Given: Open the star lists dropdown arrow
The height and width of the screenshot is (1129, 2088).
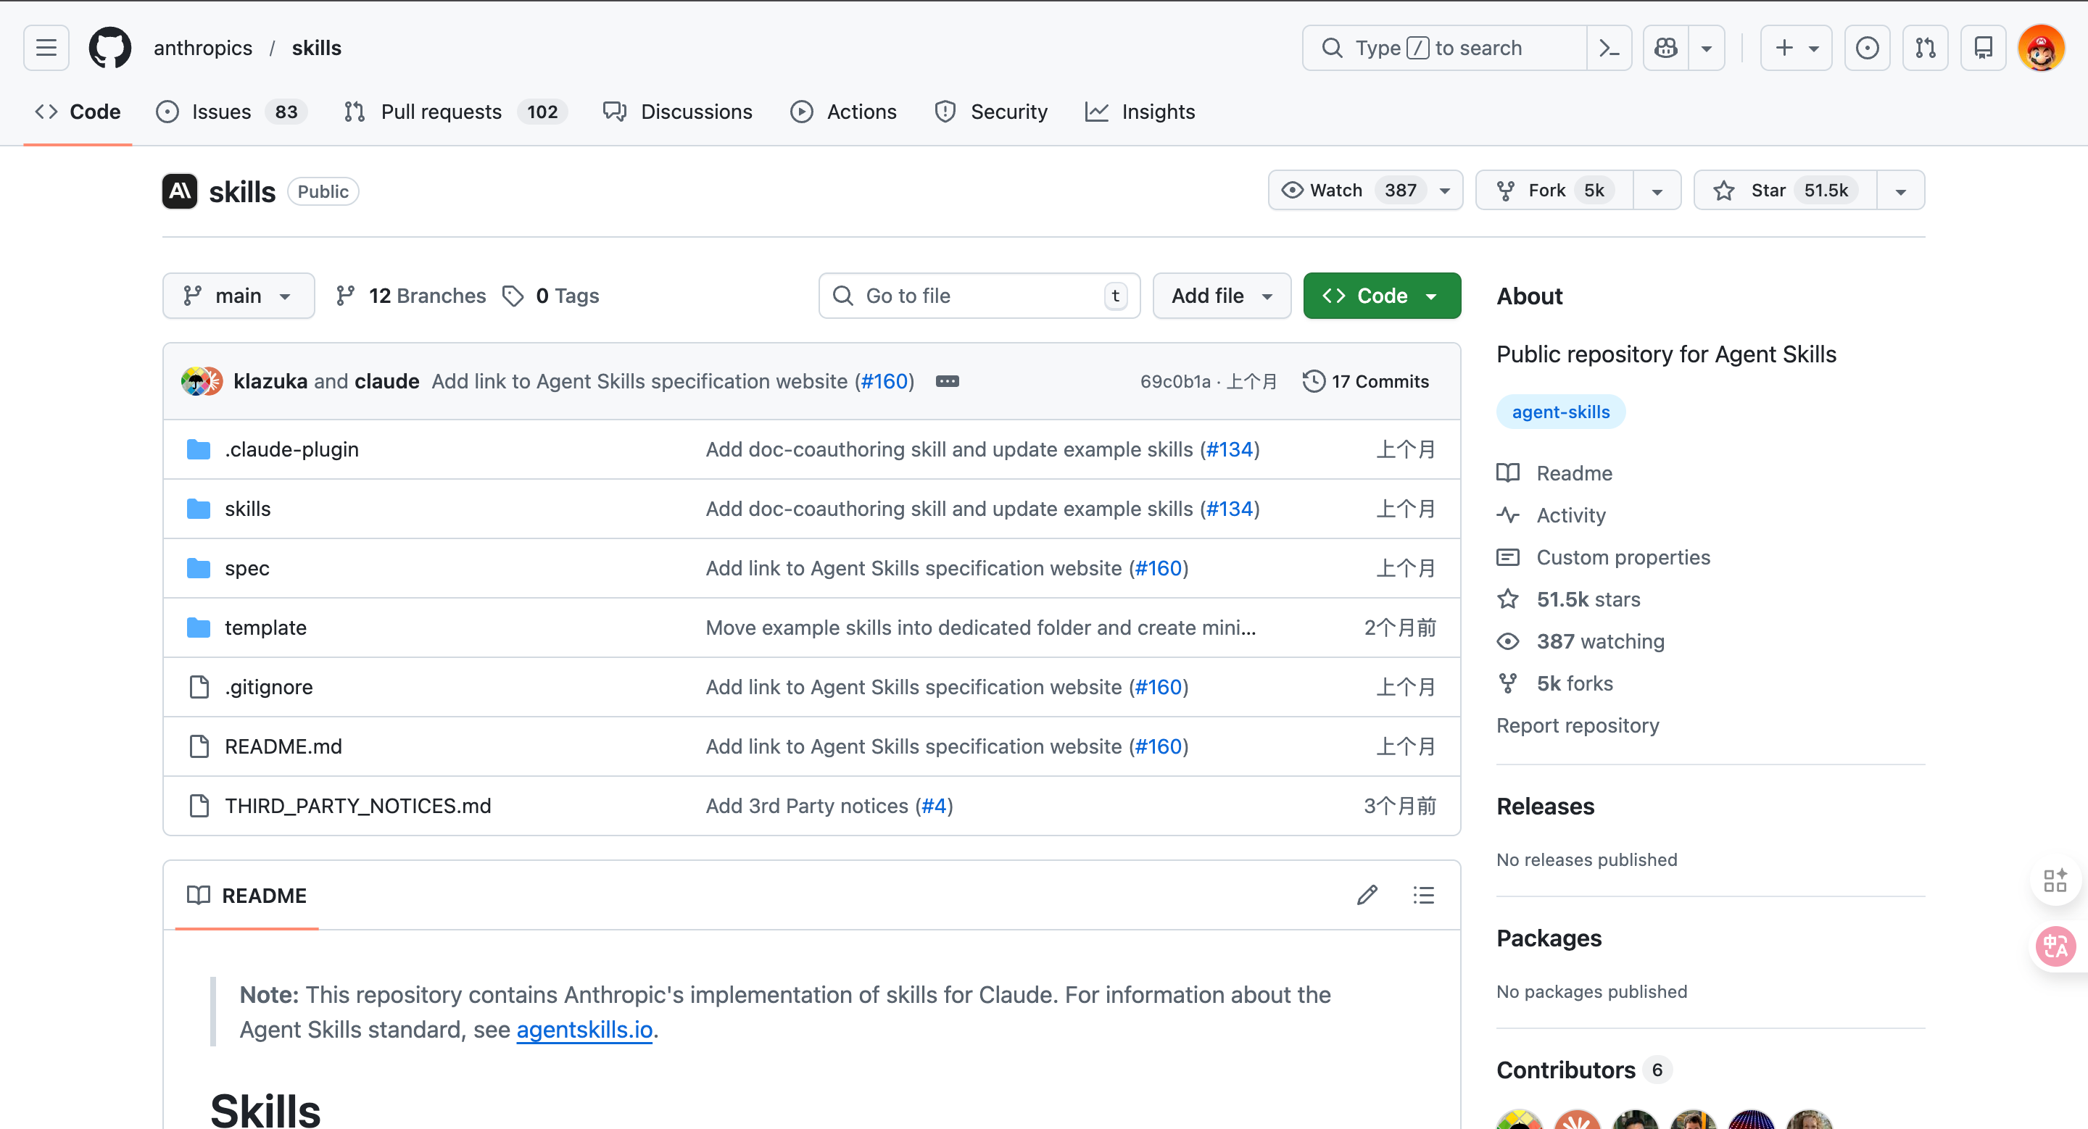Looking at the screenshot, I should click(x=1900, y=191).
